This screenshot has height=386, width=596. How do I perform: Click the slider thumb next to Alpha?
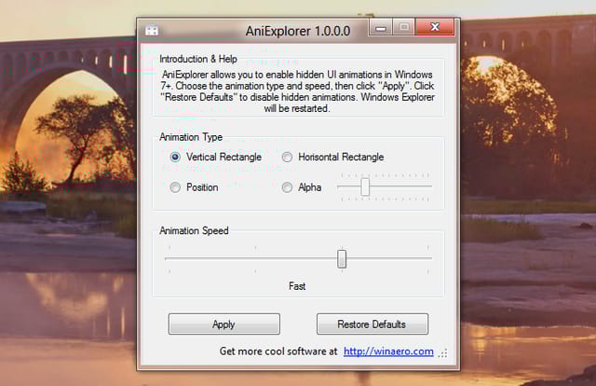pos(365,186)
